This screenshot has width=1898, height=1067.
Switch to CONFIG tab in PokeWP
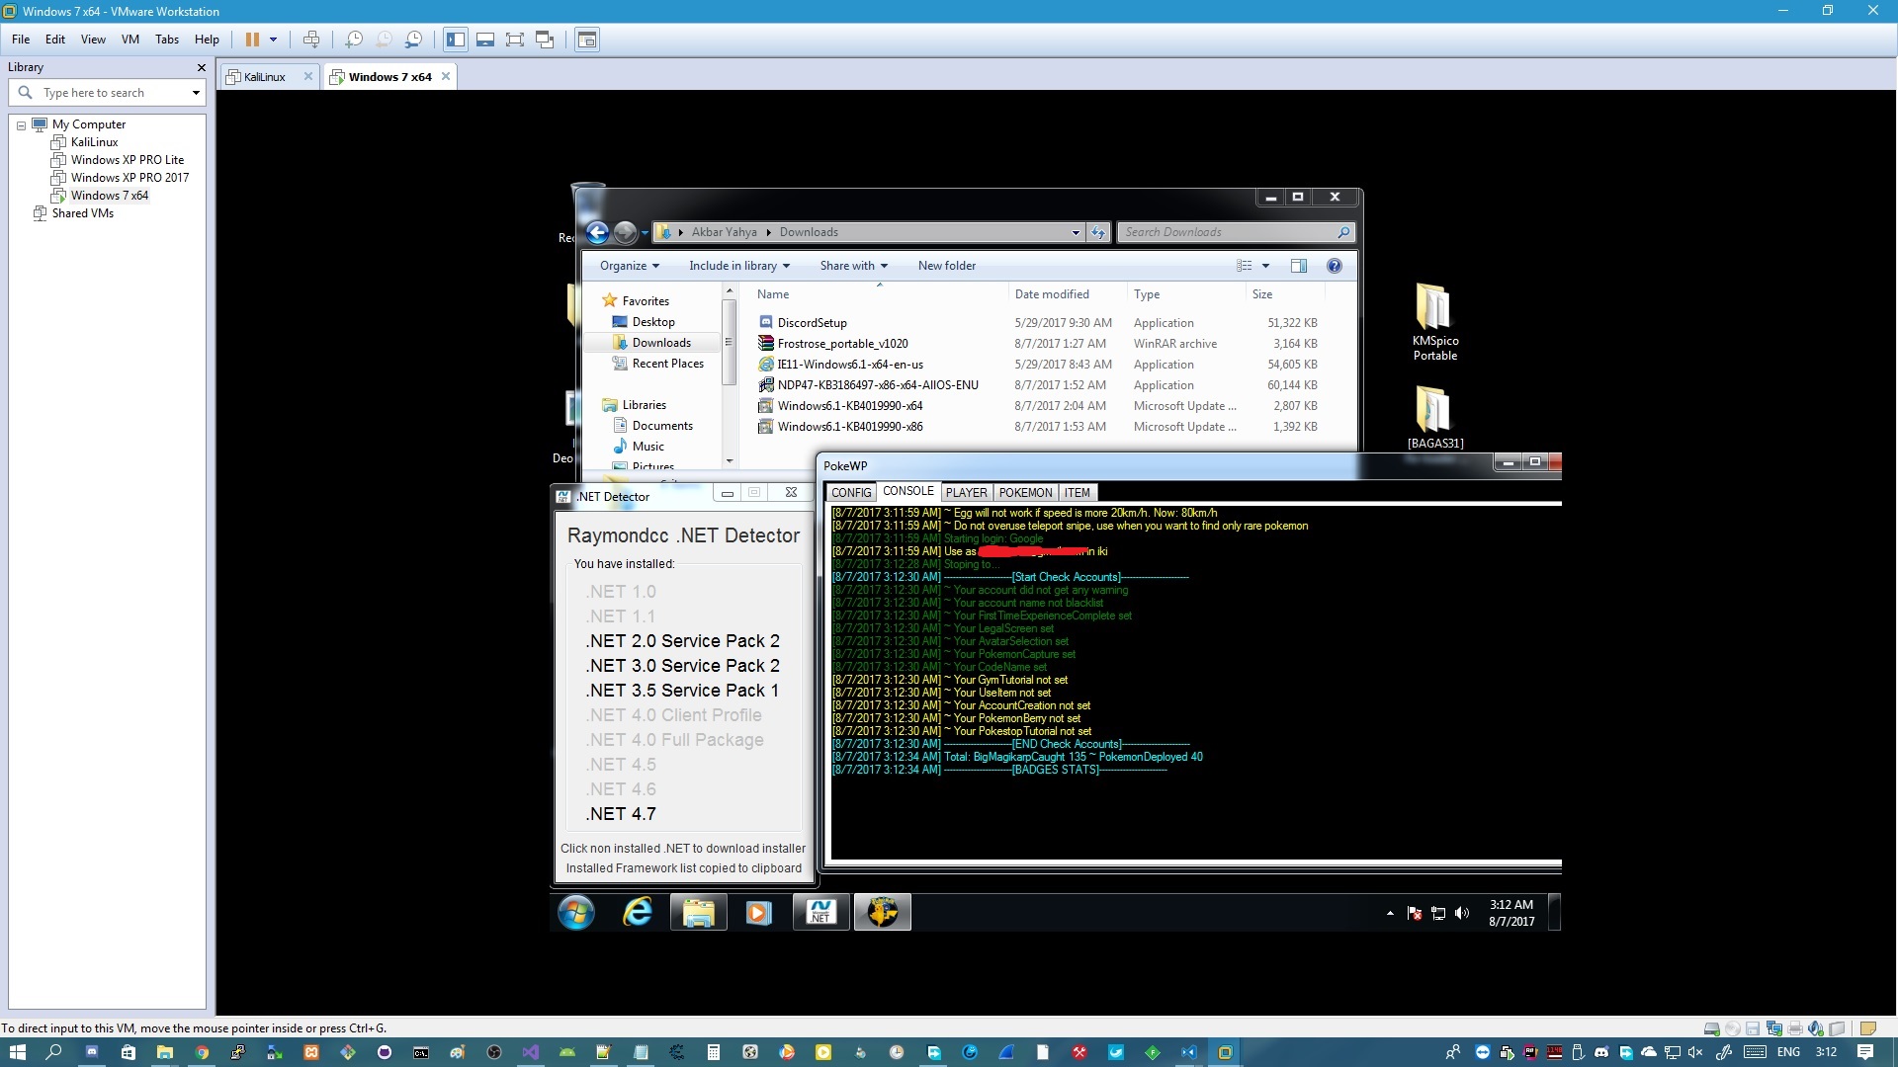[x=850, y=493]
